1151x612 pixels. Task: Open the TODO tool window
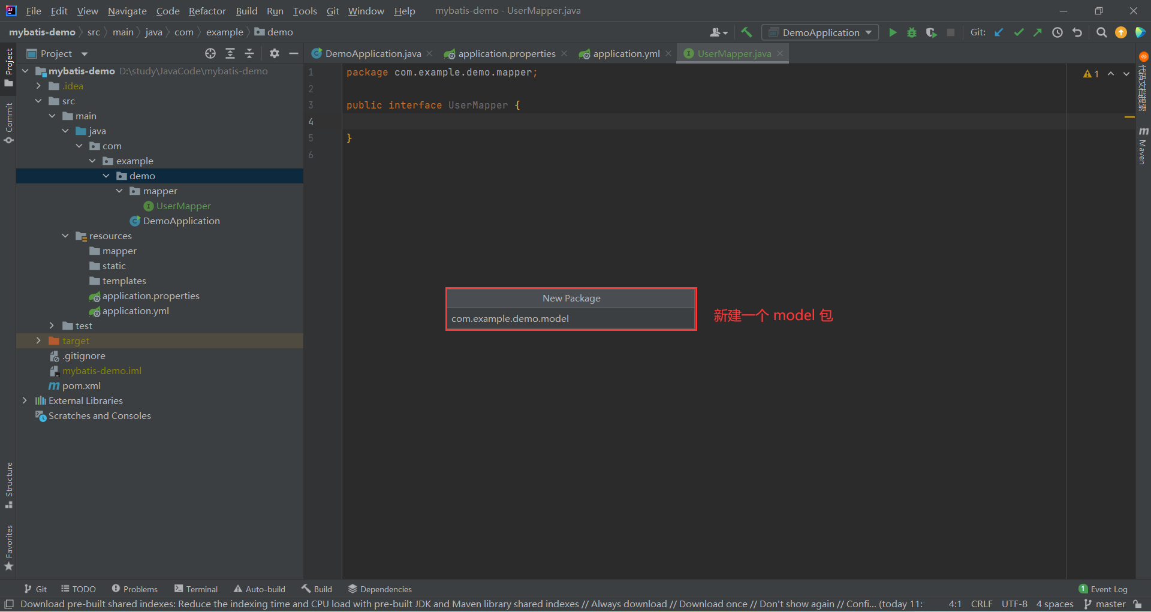pyautogui.click(x=79, y=589)
